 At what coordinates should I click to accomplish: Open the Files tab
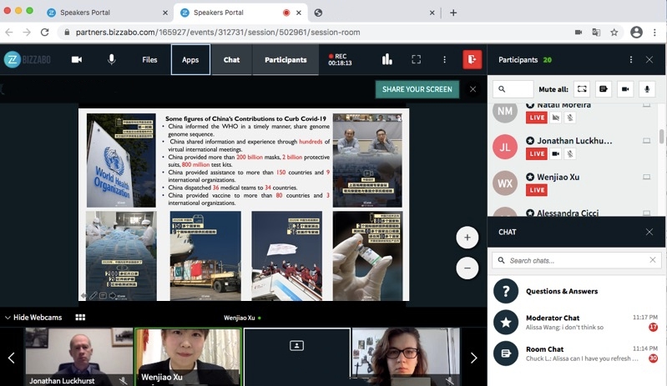[149, 60]
